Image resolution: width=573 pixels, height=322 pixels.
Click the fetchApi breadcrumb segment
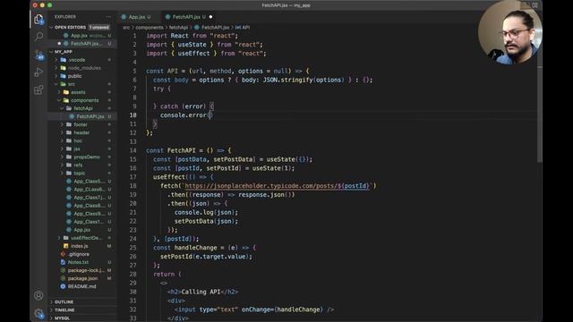click(x=178, y=28)
